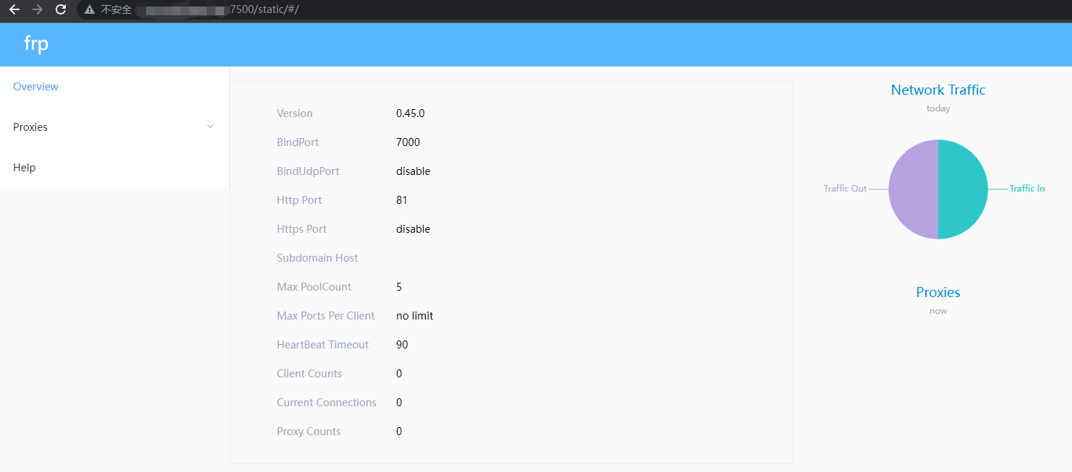Click the frp logo title
This screenshot has width=1072, height=472.
pos(36,44)
